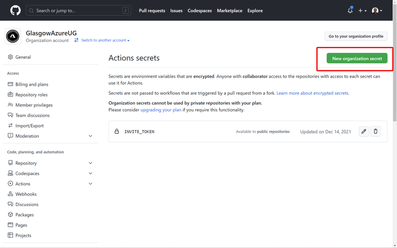Viewport: 397px width, 248px height.
Task: Go to Packages in the sidebar
Action: (24, 215)
